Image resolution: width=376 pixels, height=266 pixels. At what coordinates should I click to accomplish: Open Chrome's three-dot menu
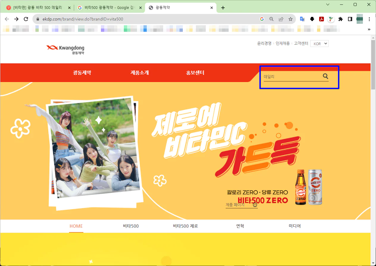(x=369, y=19)
